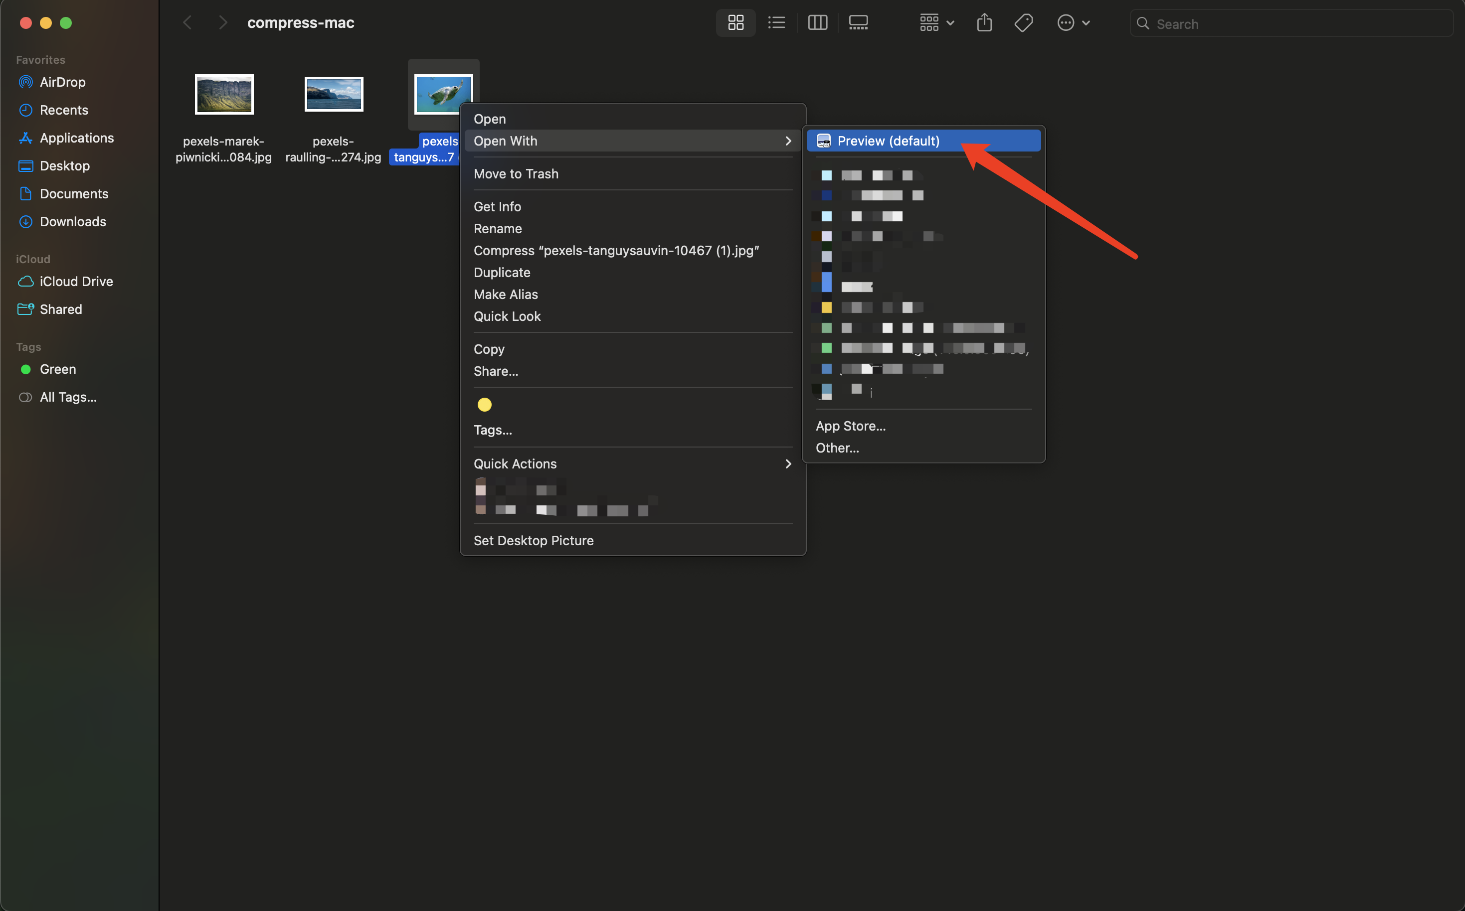
Task: Open the Share button in toolbar
Action: tap(984, 22)
